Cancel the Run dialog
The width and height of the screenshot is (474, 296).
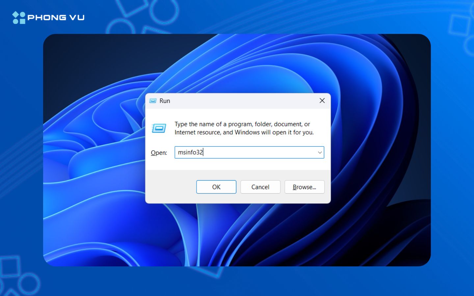260,187
